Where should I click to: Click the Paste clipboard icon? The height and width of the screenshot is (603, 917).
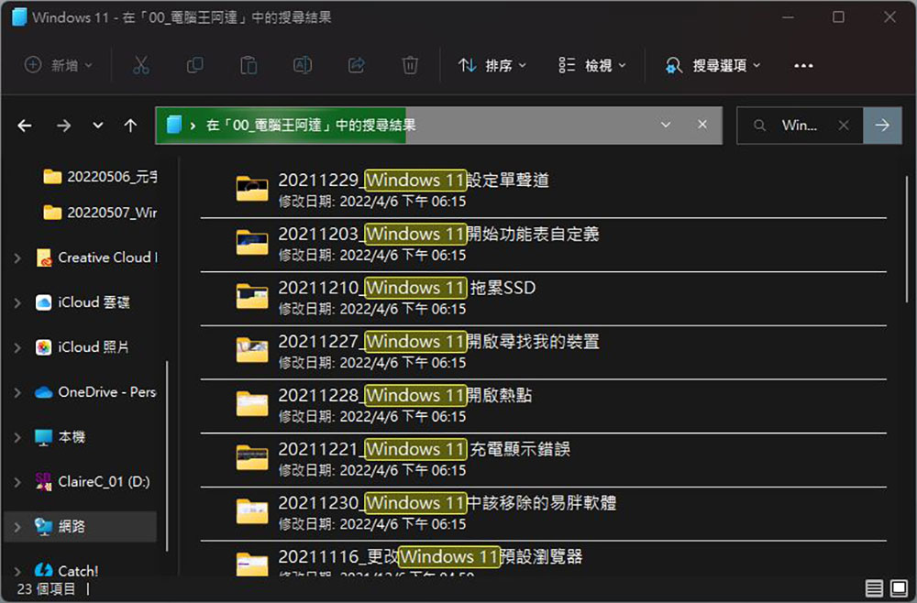[x=249, y=65]
